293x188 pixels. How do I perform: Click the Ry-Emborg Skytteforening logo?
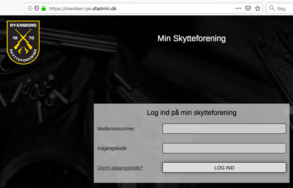point(23,43)
